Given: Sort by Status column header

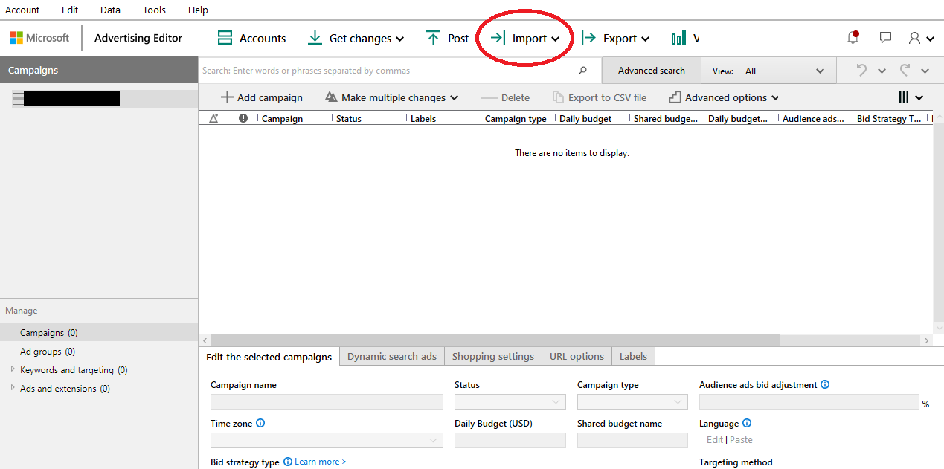Looking at the screenshot, I should tap(349, 119).
